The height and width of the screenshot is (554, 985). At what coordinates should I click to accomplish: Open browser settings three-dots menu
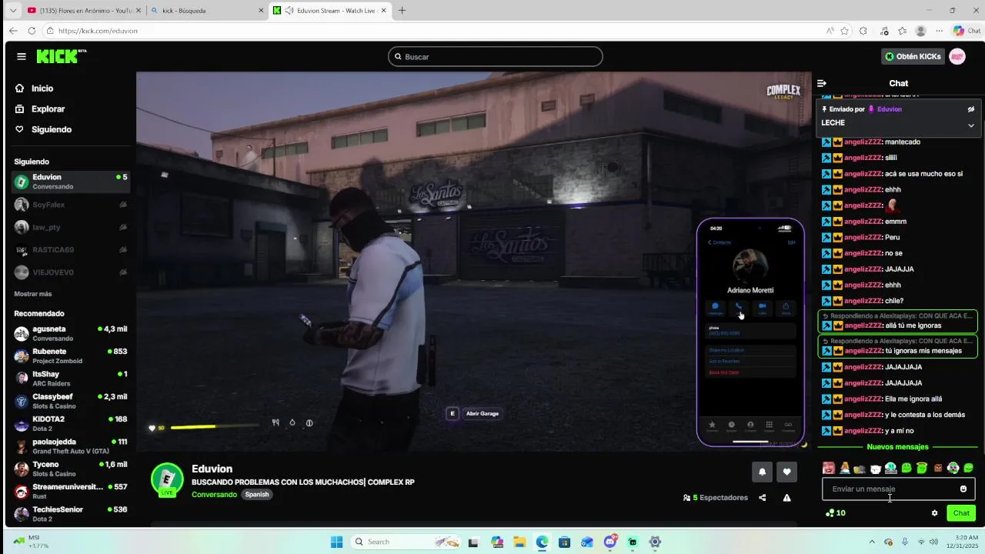coord(940,31)
